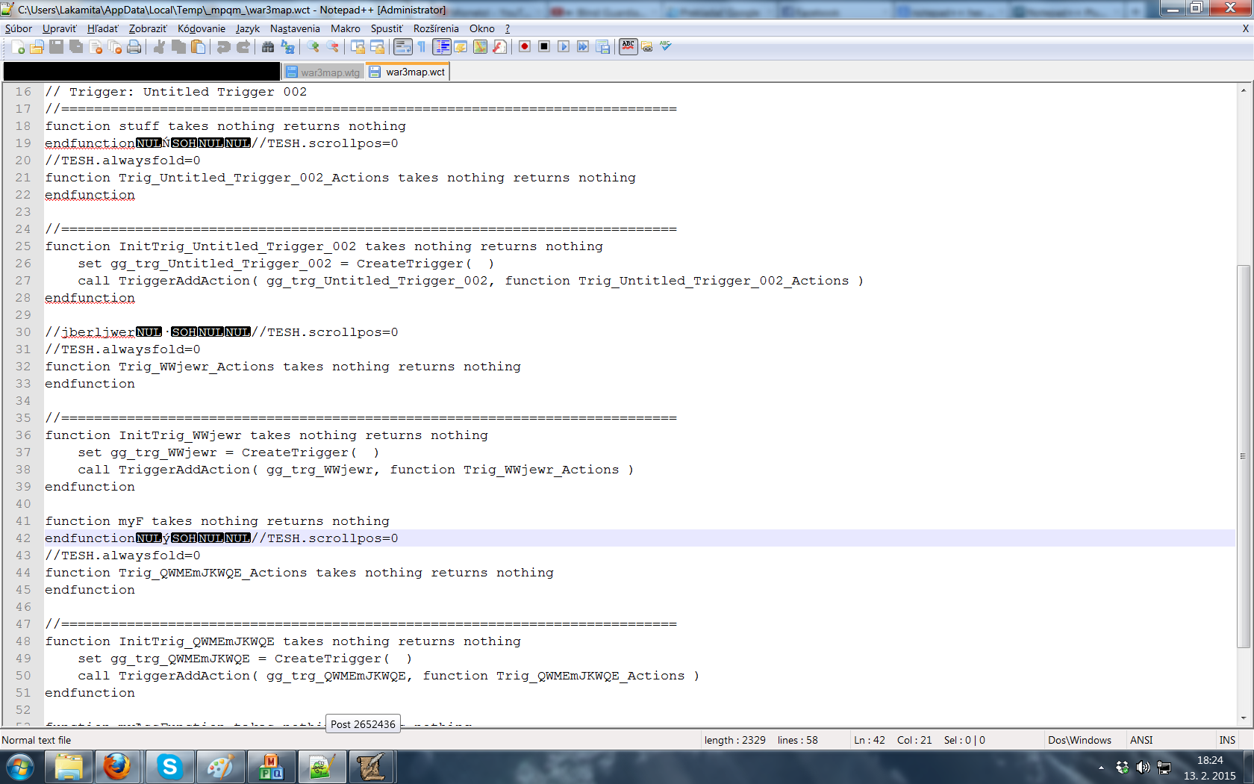Play back the recorded macro
Screen dimensions: 1254x784
[x=564, y=47]
